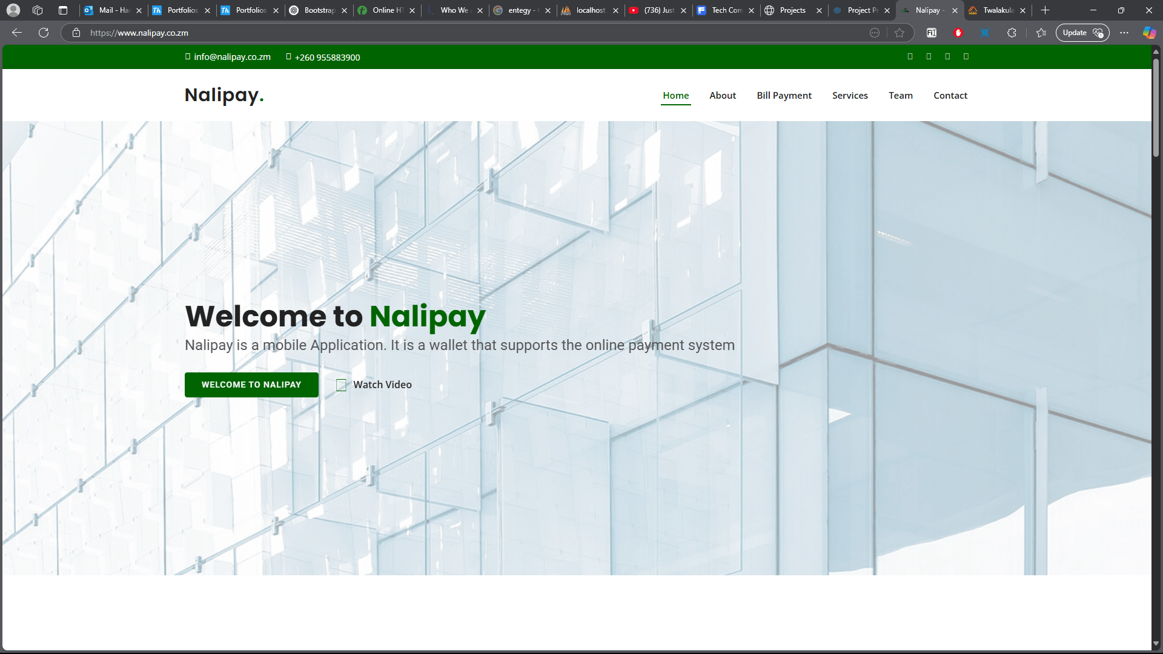Click the WELCOME TO NALIPAY button
Viewport: 1163px width, 654px height.
tap(251, 385)
